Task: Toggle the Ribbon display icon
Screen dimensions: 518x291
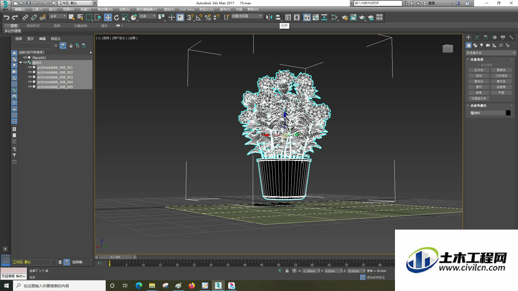Action: pos(307,18)
